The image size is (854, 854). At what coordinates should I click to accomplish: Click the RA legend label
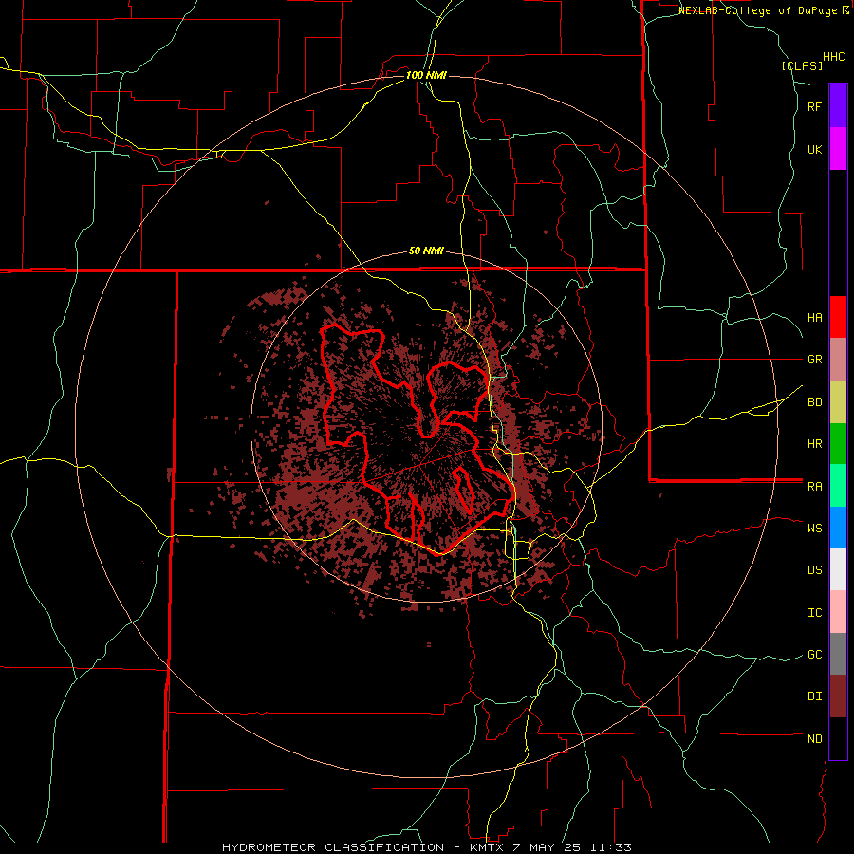[814, 487]
